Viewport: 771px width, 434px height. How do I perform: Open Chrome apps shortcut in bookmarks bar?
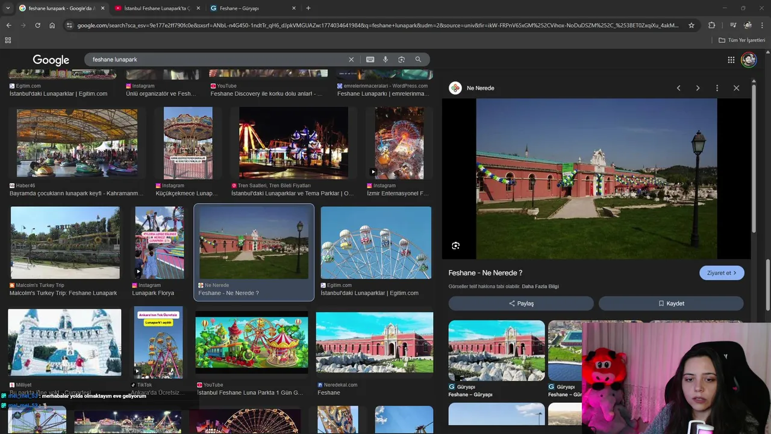[x=8, y=40]
